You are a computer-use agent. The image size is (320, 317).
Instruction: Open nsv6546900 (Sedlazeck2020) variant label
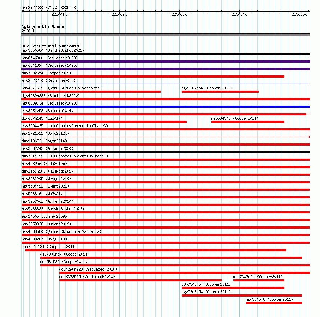pyautogui.click(x=50, y=58)
